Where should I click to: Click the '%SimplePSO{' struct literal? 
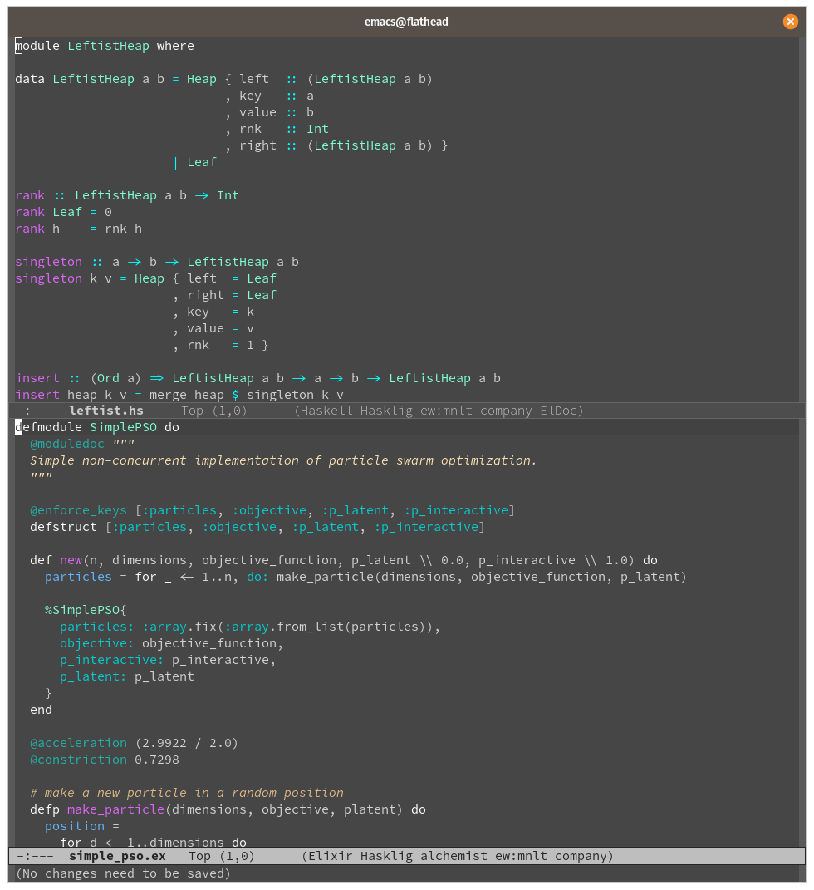pyautogui.click(x=86, y=610)
